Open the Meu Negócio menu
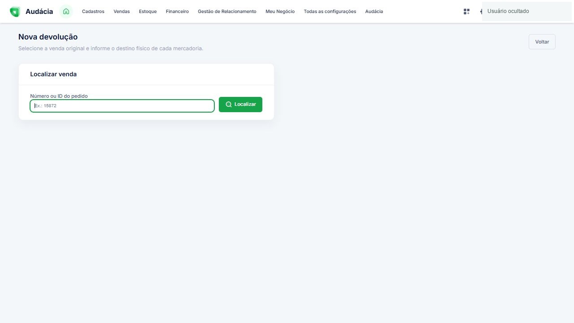574x323 pixels. [x=280, y=12]
